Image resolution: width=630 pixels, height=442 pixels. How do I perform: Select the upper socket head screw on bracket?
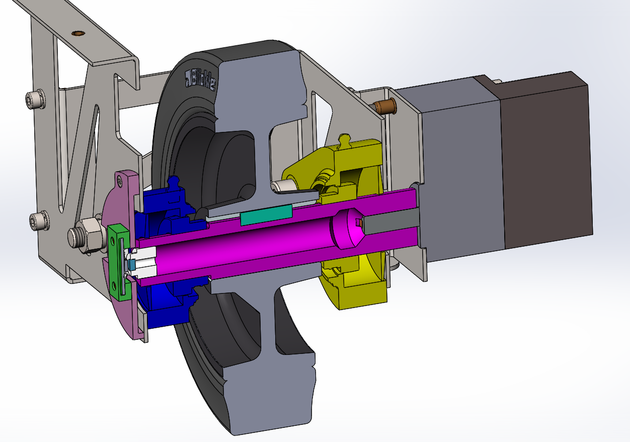[x=35, y=99]
